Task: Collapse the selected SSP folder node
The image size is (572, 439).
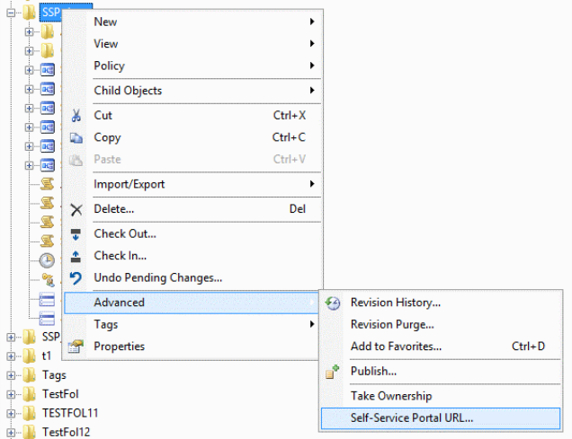Action: click(x=11, y=13)
